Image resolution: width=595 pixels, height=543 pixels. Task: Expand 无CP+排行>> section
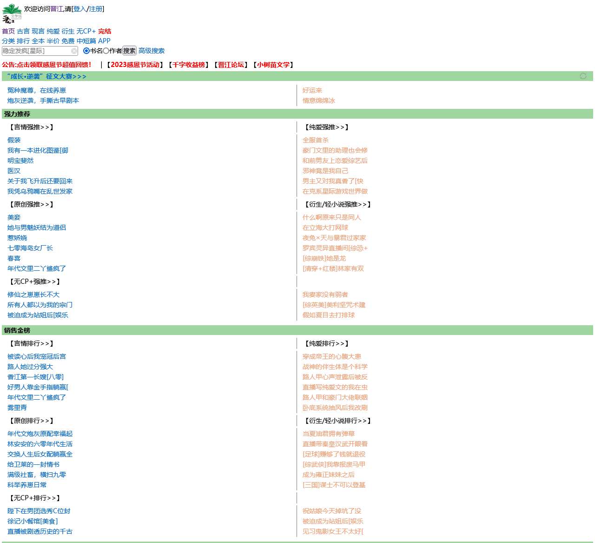point(35,498)
